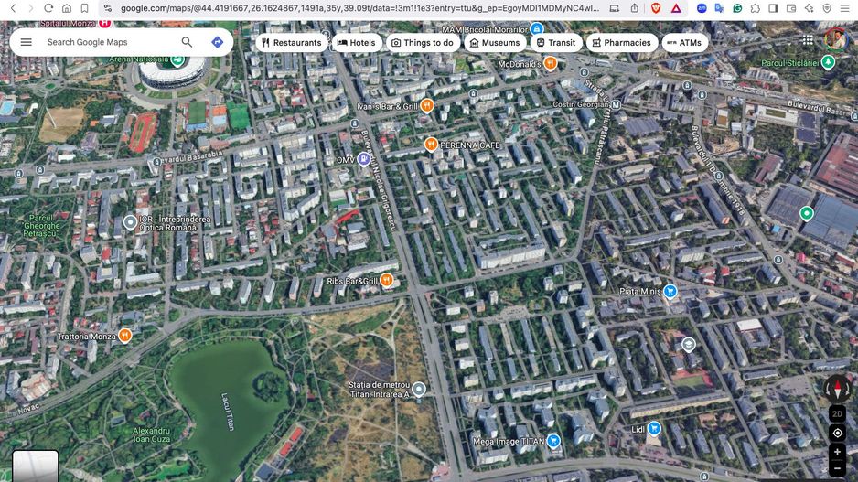This screenshot has width=858, height=482.
Task: Select the Things to do chip
Action: [x=423, y=43]
